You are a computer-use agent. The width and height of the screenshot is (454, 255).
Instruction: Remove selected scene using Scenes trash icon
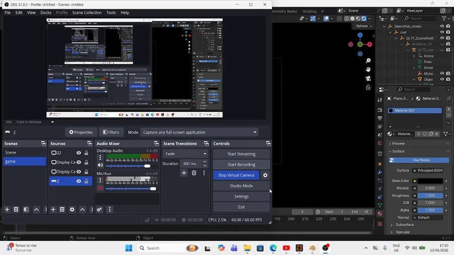coord(16,209)
